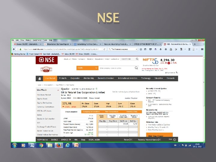
Task: Select the Quarterly Charts tab
Action: point(134,116)
